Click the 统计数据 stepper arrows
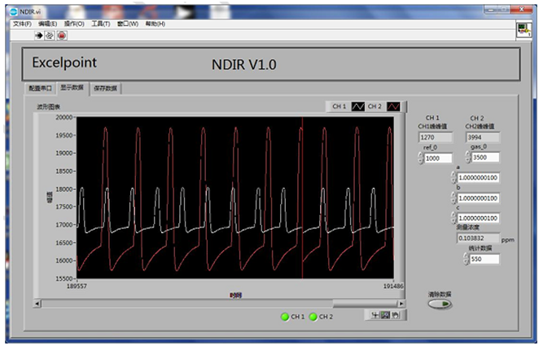Viewport: 539px width, 346px height. pyautogui.click(x=466, y=259)
